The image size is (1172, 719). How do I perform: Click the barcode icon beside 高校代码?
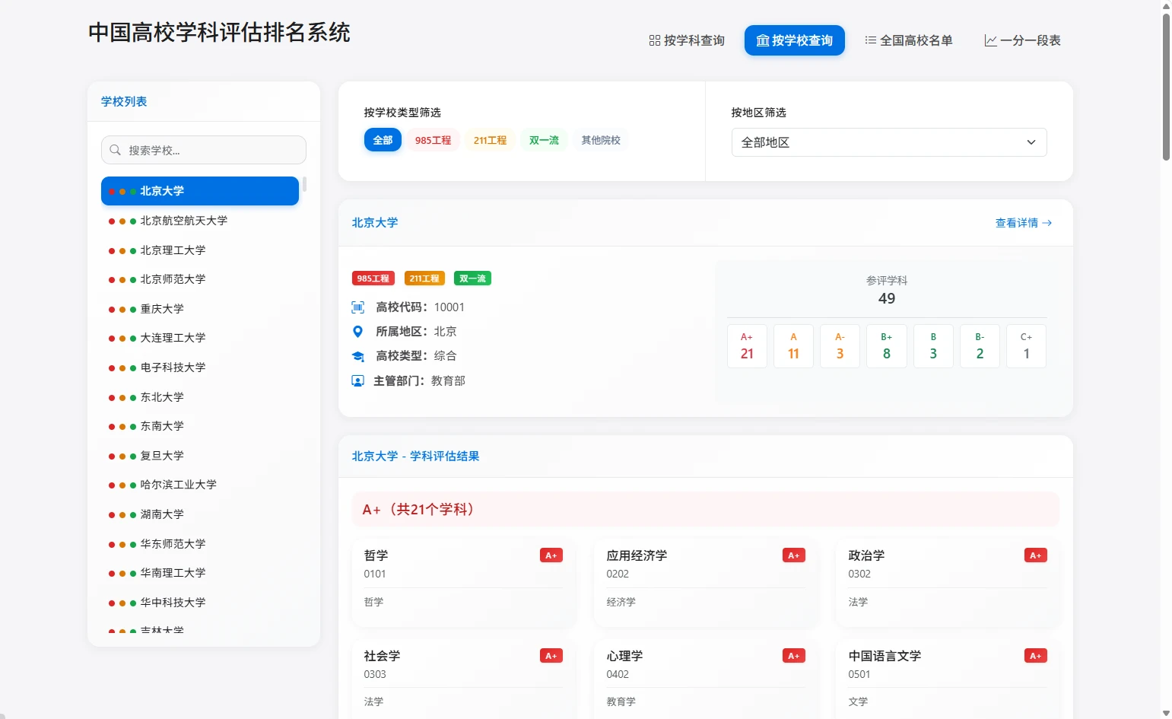pos(357,307)
